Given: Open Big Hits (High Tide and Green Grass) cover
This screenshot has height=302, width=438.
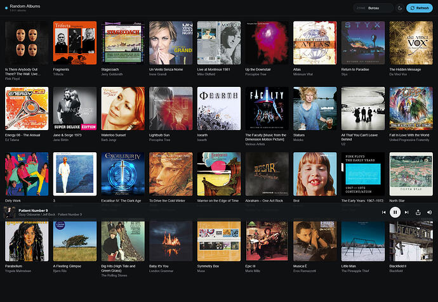Looking at the screenshot, I should (x=123, y=241).
